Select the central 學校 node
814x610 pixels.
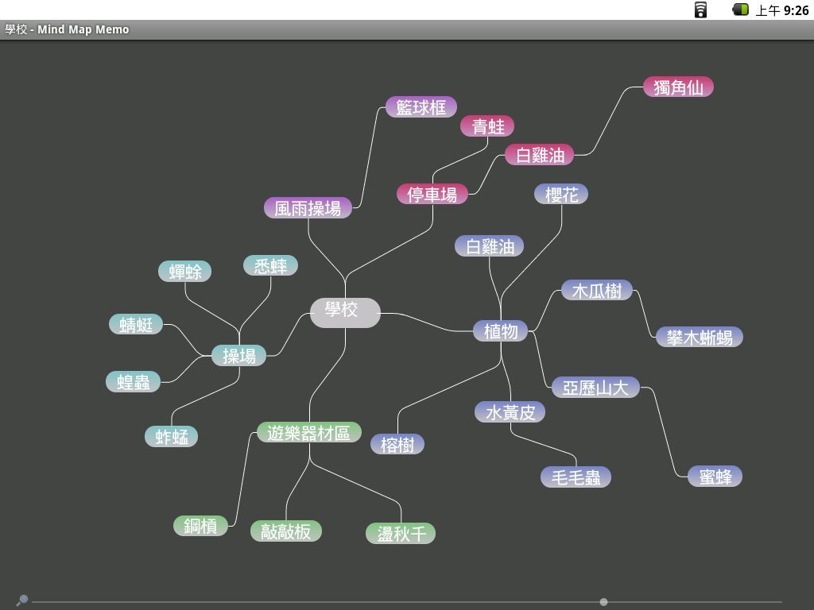(344, 310)
